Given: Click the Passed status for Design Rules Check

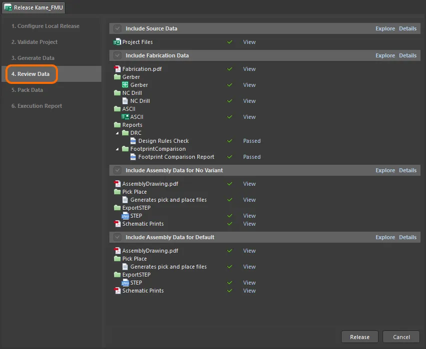Looking at the screenshot, I should [252, 141].
